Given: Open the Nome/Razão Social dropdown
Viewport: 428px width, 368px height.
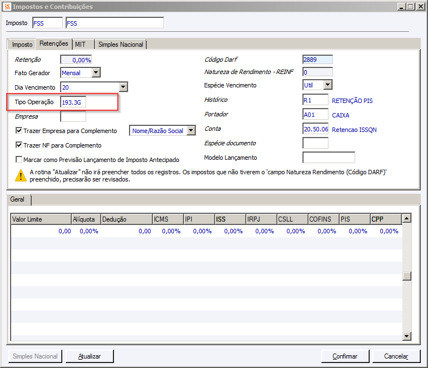Looking at the screenshot, I should coord(191,131).
